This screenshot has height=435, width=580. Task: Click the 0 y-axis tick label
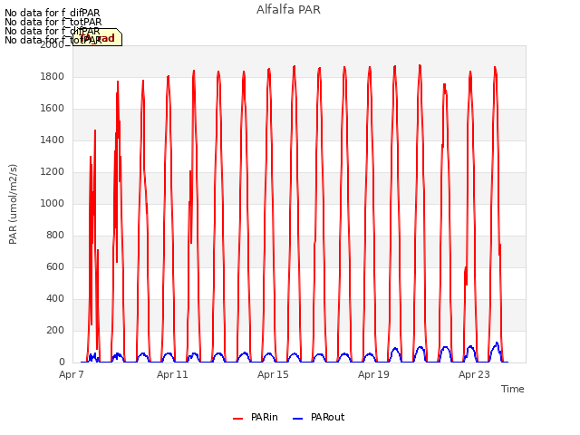[x=62, y=362]
